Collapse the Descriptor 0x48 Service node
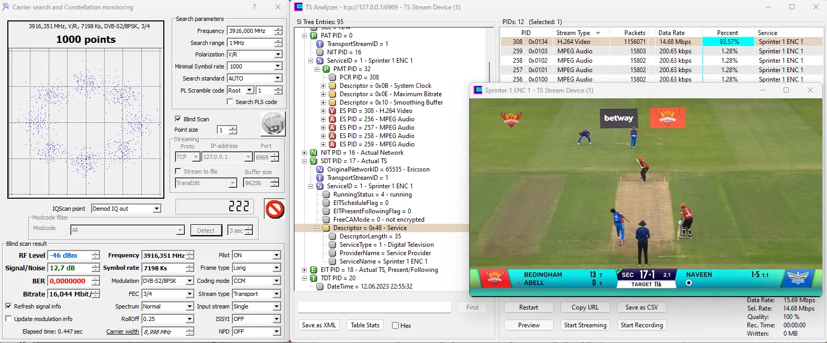Screen dimensions: 827x343 (317, 228)
